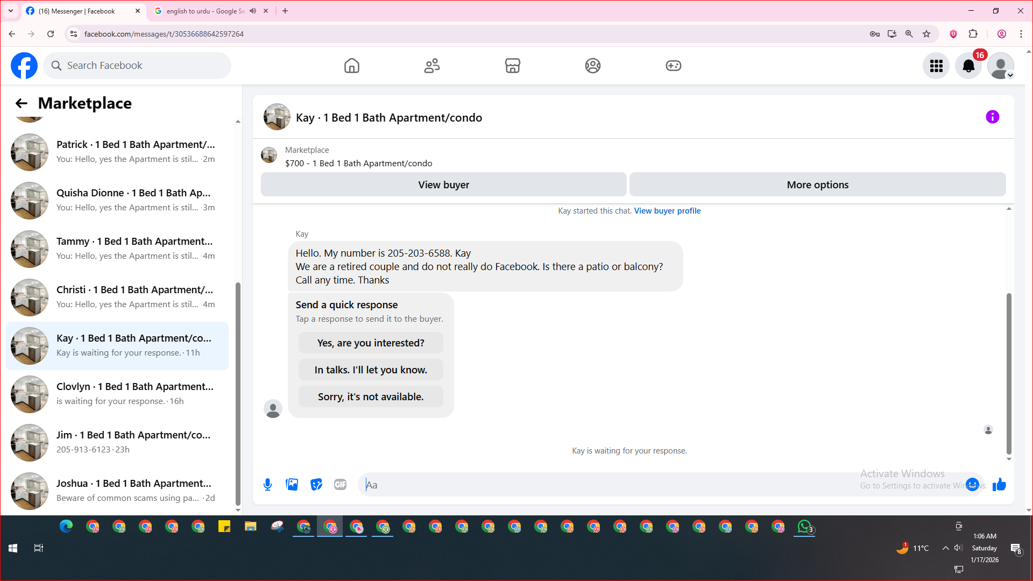
Task: Open Facebook notifications bell
Action: (968, 66)
